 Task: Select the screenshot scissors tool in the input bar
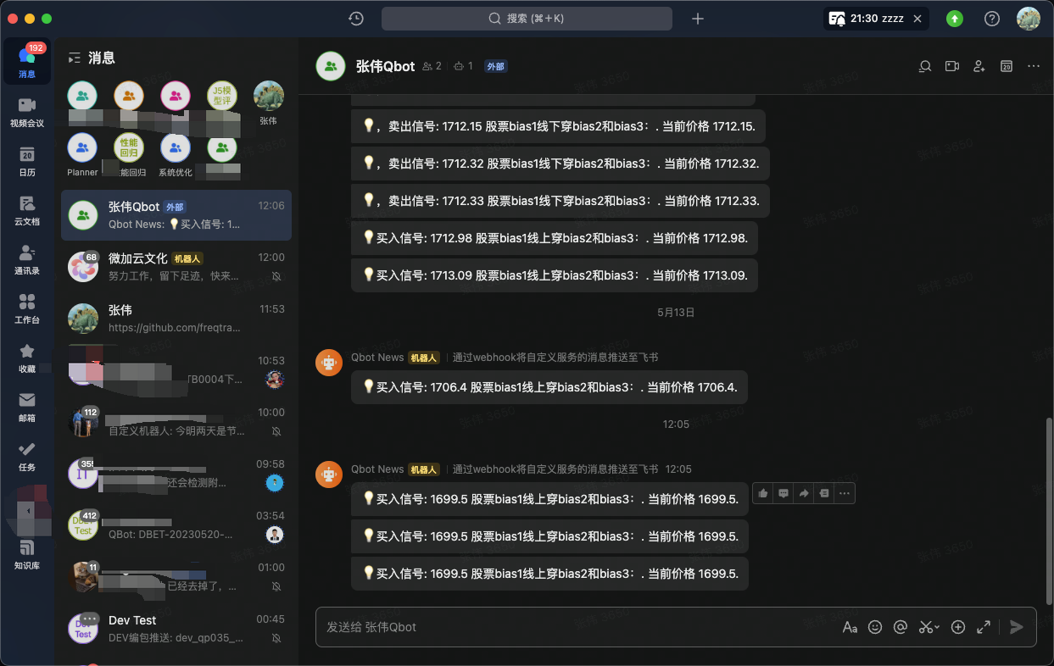click(924, 627)
